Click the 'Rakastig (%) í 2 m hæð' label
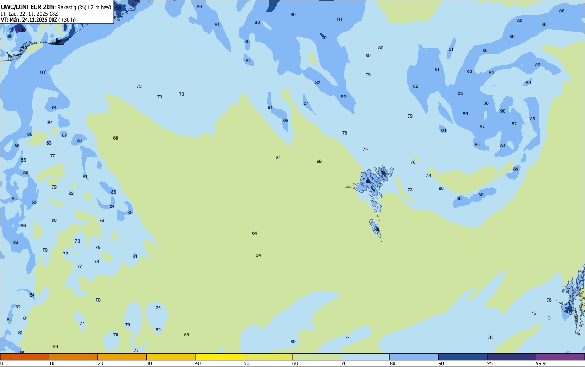 tap(84, 7)
